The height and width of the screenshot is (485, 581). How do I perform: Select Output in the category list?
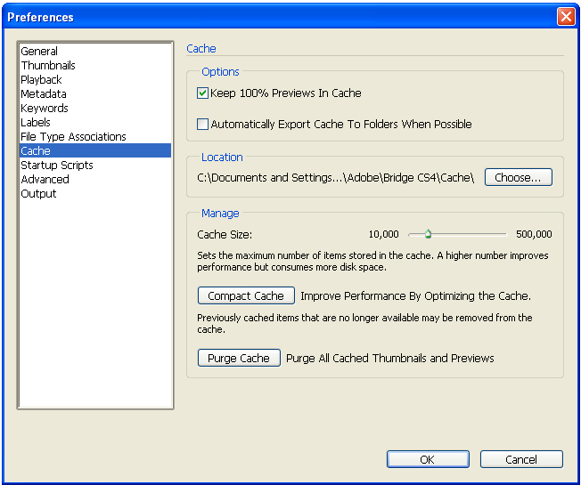38,194
